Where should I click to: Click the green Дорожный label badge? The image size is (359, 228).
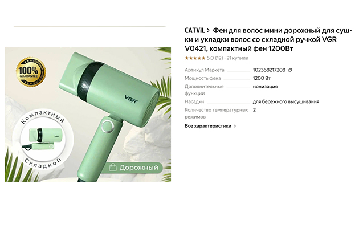(134, 168)
